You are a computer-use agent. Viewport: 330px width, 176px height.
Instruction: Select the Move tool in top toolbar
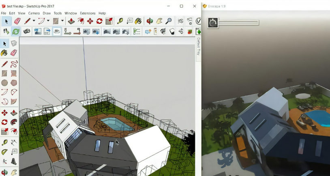click(x=90, y=21)
